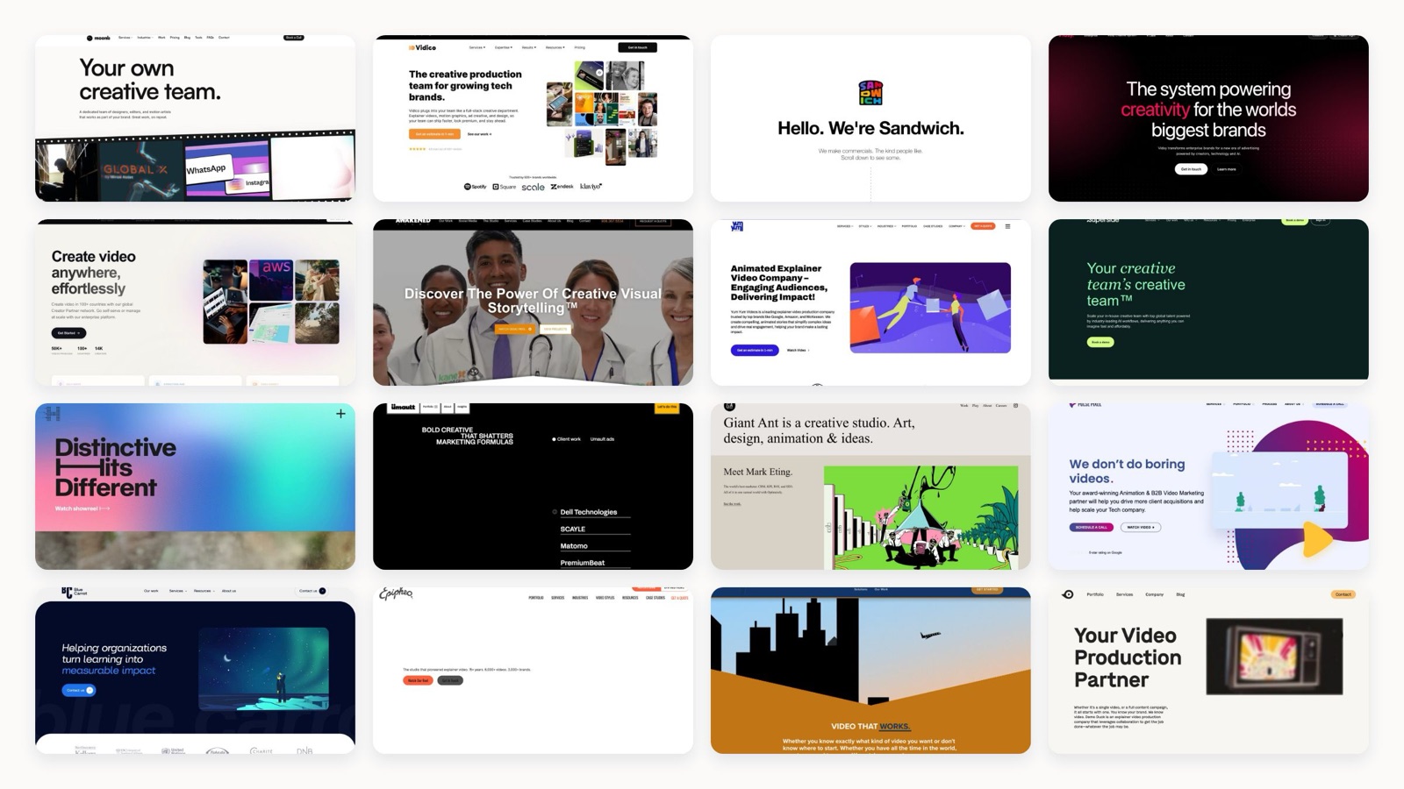Image resolution: width=1404 pixels, height=789 pixels.
Task: Open Yum Yum Portfolio menu item
Action: [909, 226]
